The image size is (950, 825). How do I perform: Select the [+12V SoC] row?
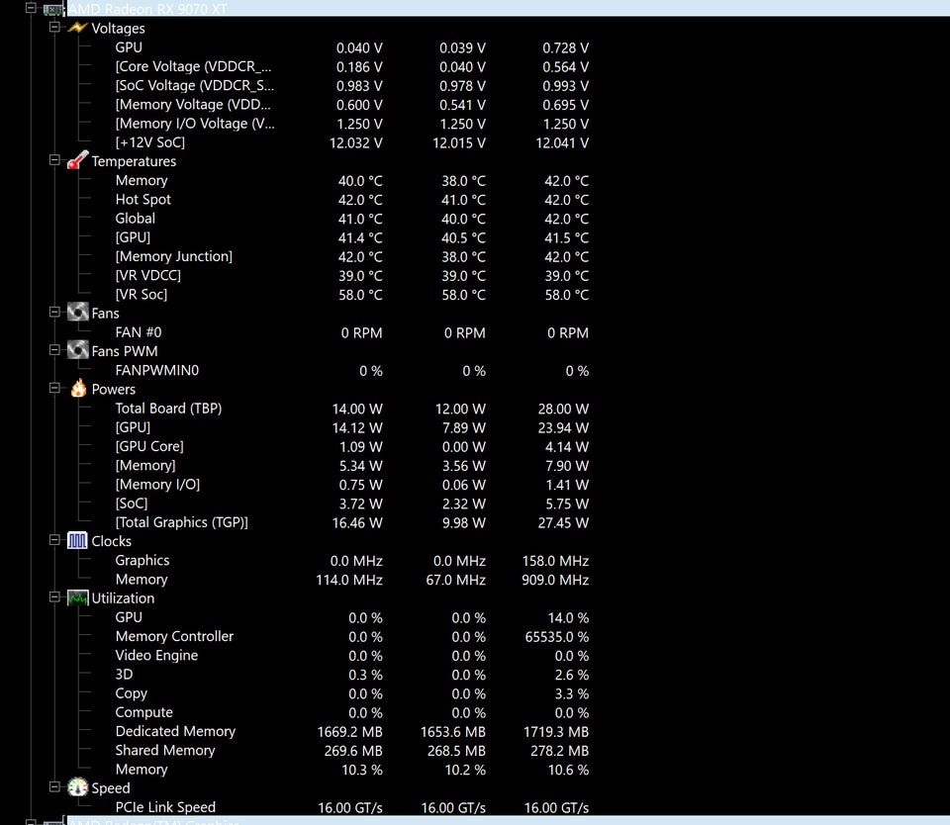click(x=351, y=142)
